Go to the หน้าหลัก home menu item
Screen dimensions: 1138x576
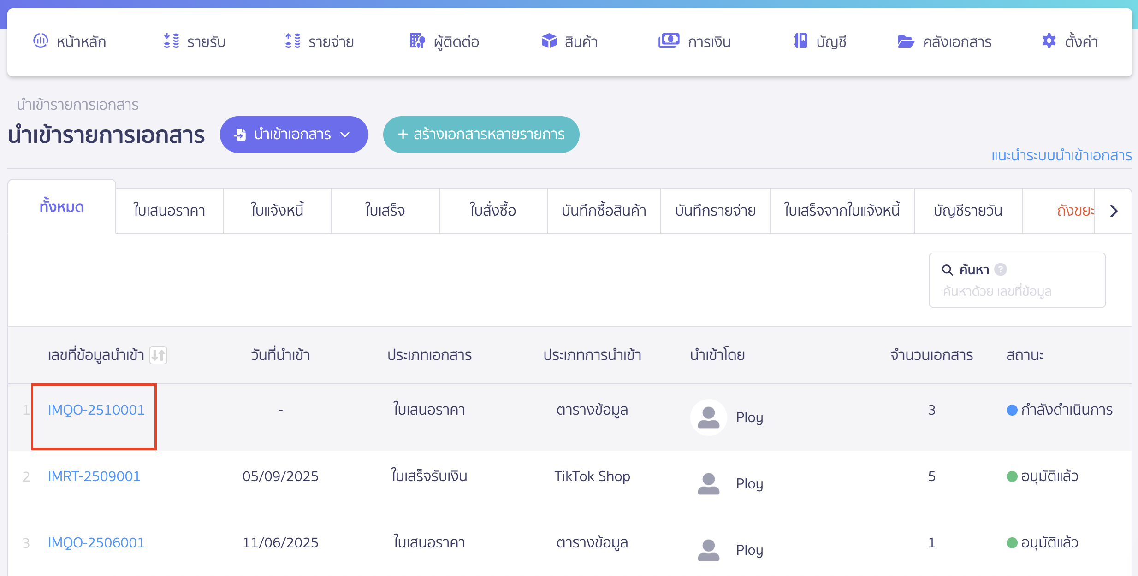(x=70, y=41)
